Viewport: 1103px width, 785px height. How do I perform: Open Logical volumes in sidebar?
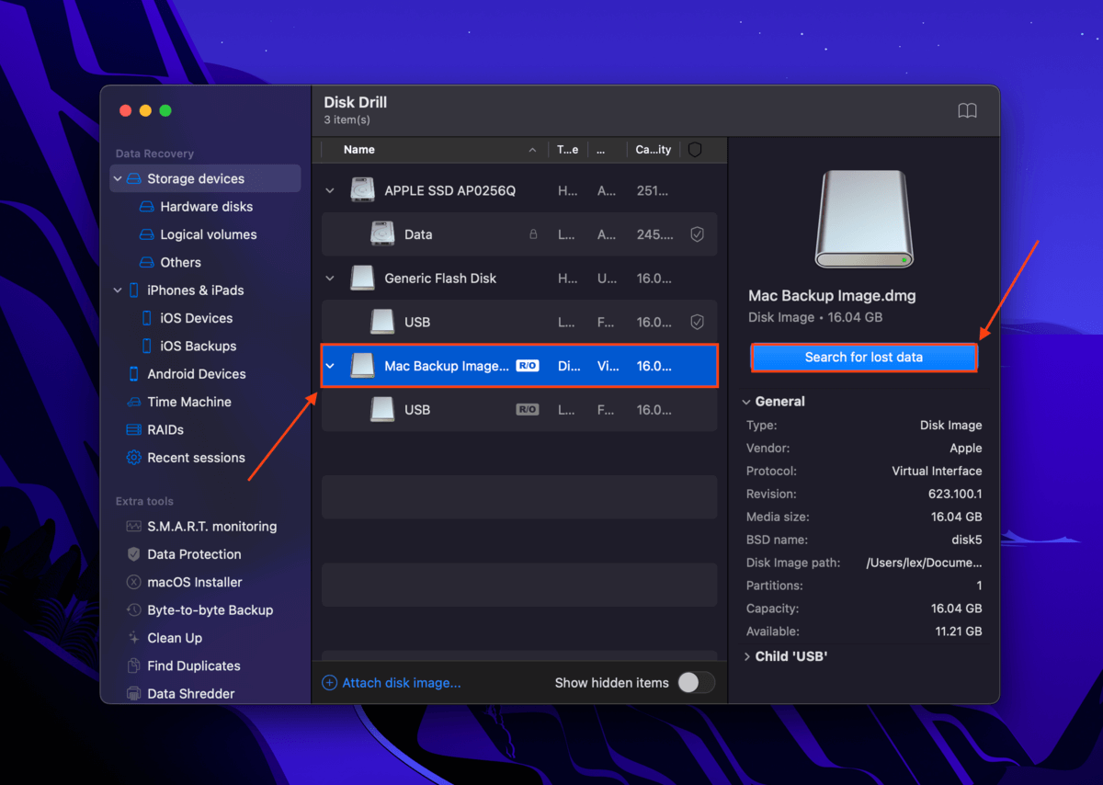[209, 234]
